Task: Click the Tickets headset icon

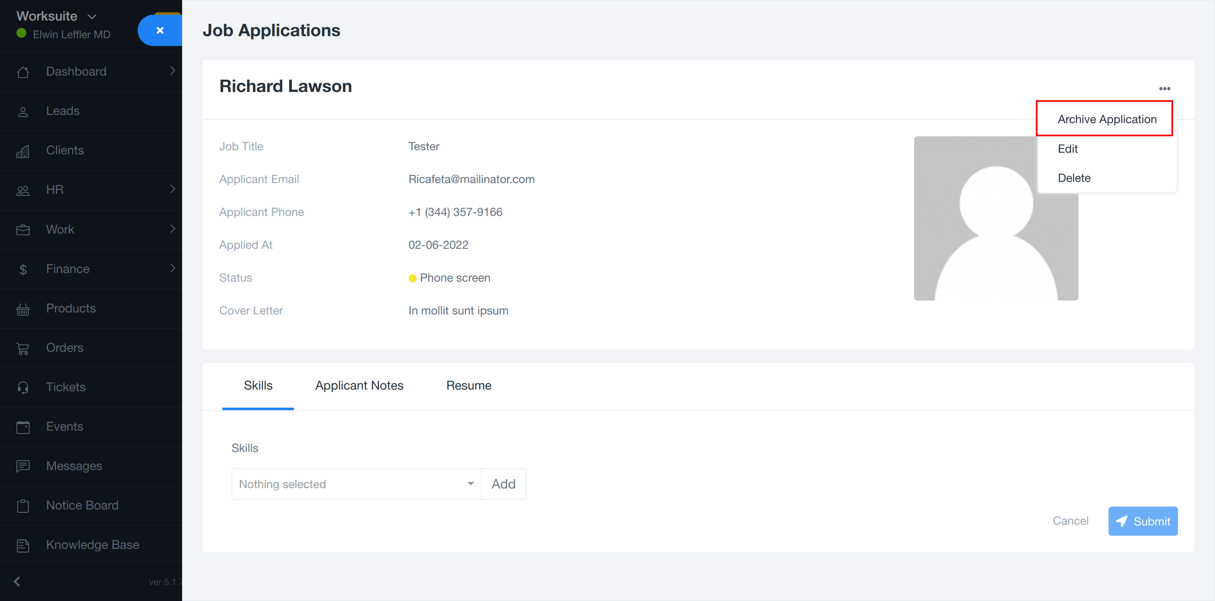Action: (23, 388)
